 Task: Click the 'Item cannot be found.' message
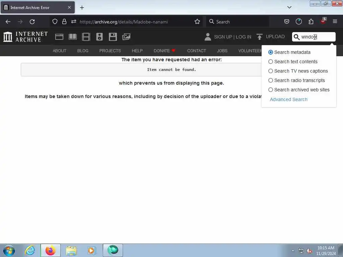pyautogui.click(x=171, y=70)
